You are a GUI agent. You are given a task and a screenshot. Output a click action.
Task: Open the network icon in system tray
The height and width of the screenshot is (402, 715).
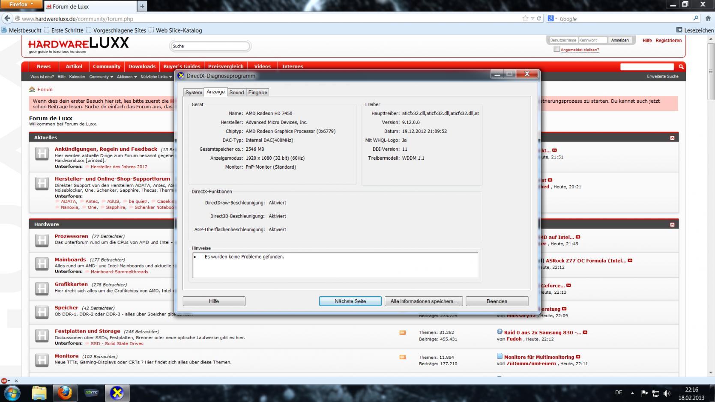coord(655,393)
